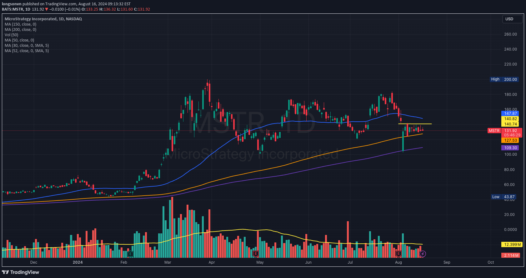Click the yellow 140.74 price label
Image resolution: width=526 pixels, height=278 pixels.
510,124
